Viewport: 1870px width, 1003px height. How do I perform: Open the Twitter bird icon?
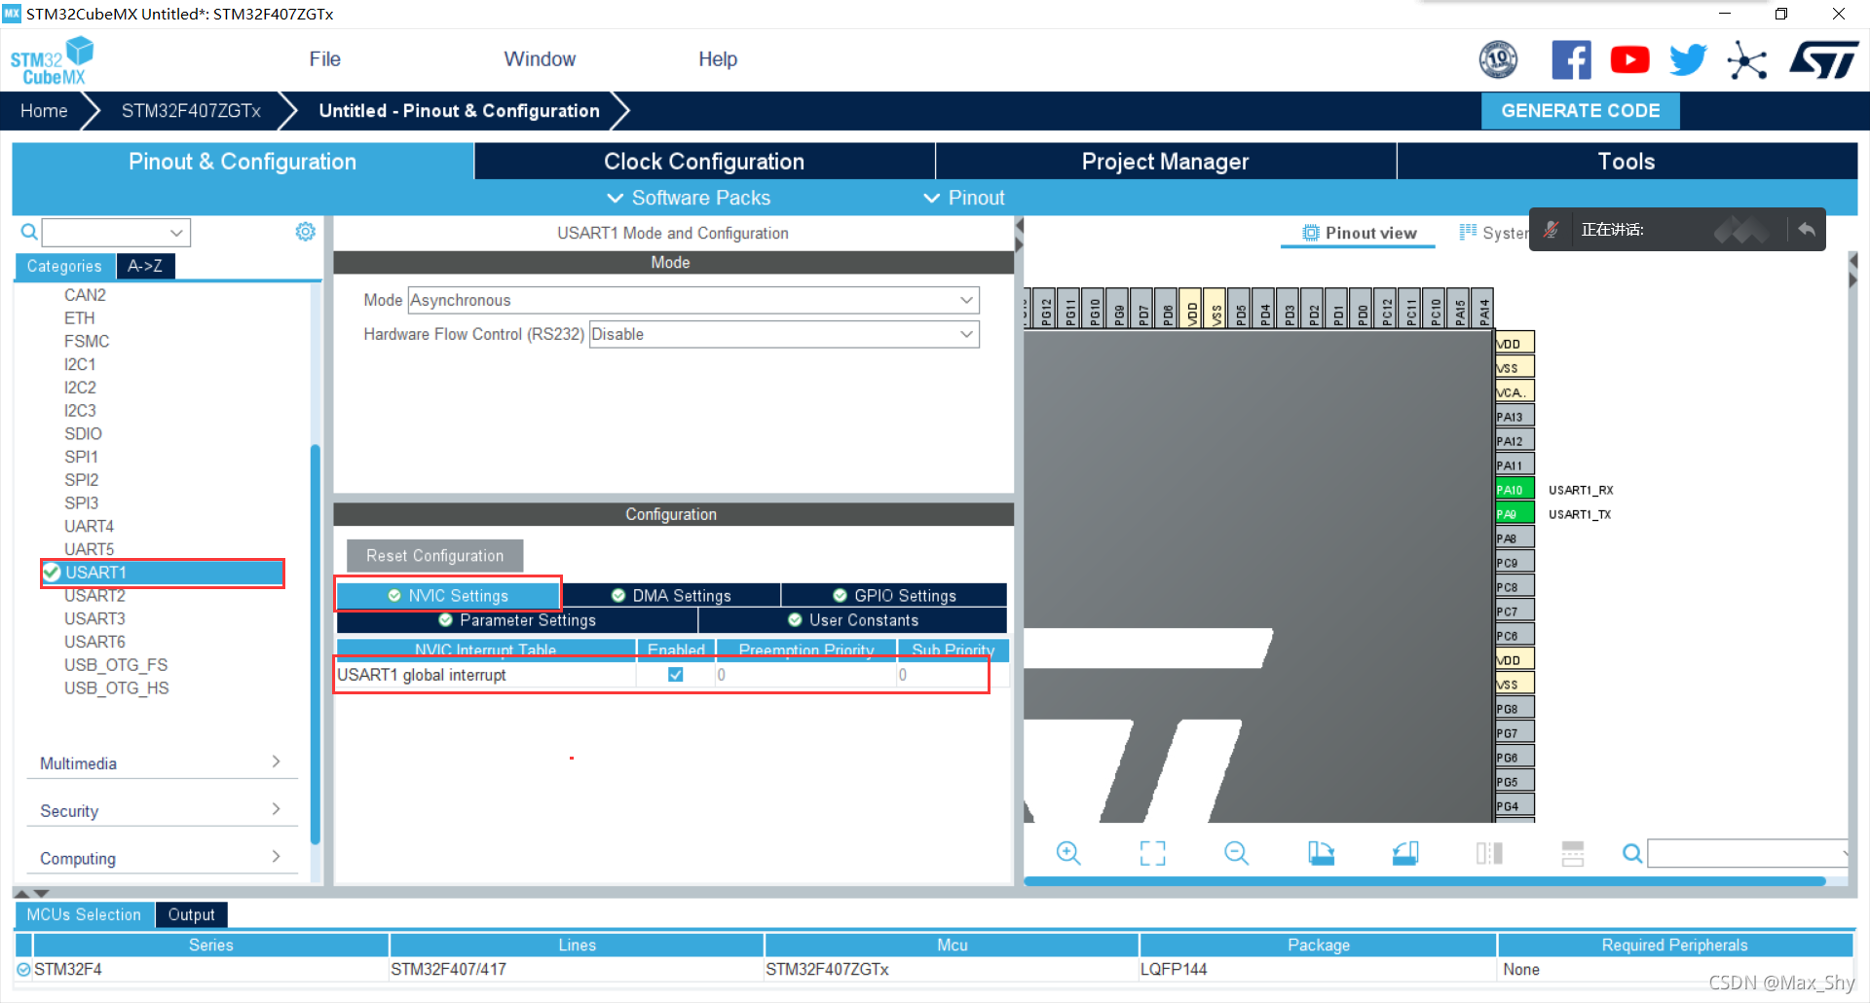coord(1688,60)
